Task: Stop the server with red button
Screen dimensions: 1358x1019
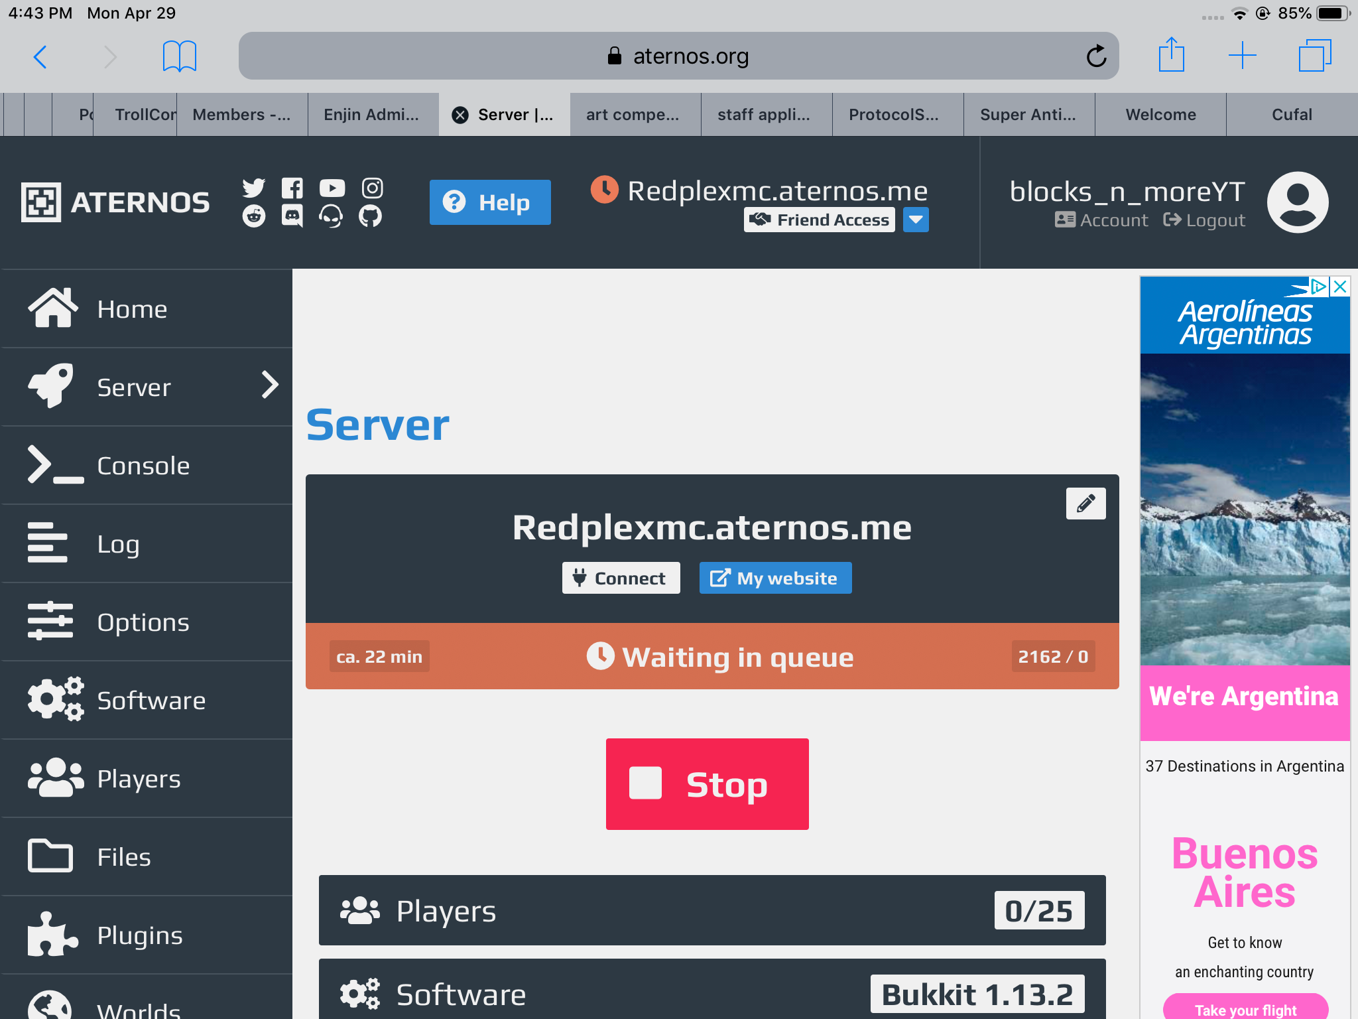Action: 707,784
